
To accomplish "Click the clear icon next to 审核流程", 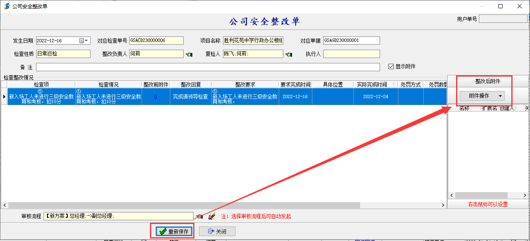I will pos(212,216).
